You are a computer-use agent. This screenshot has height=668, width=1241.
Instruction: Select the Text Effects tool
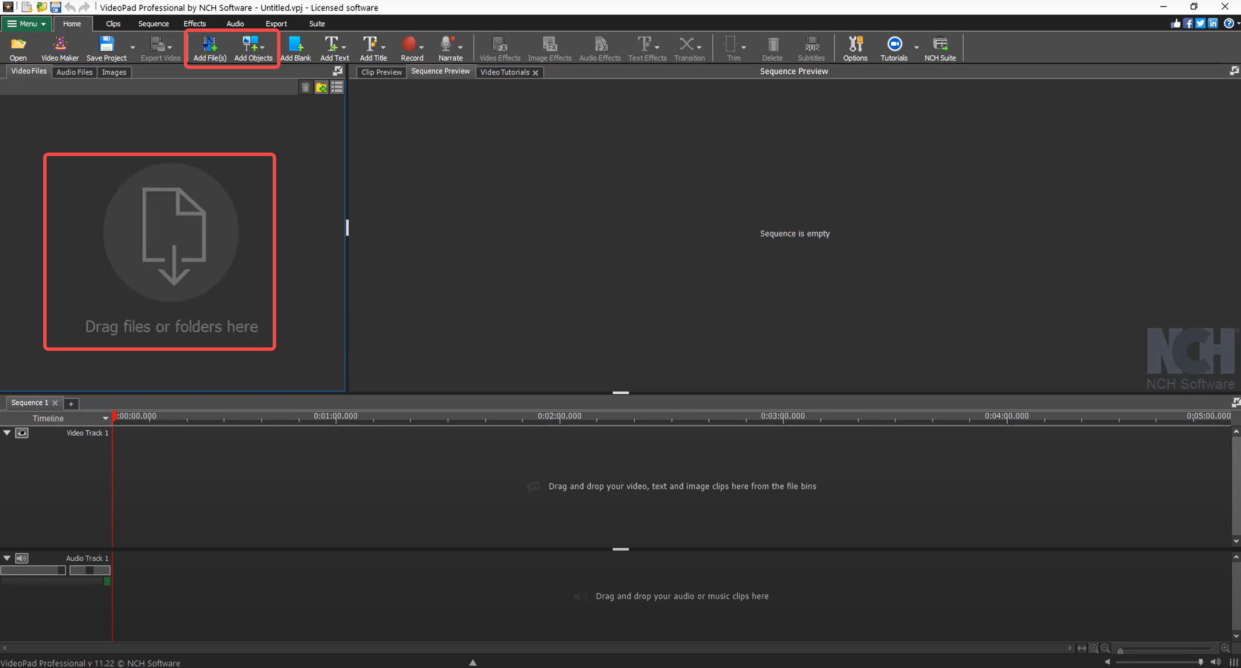tap(646, 48)
